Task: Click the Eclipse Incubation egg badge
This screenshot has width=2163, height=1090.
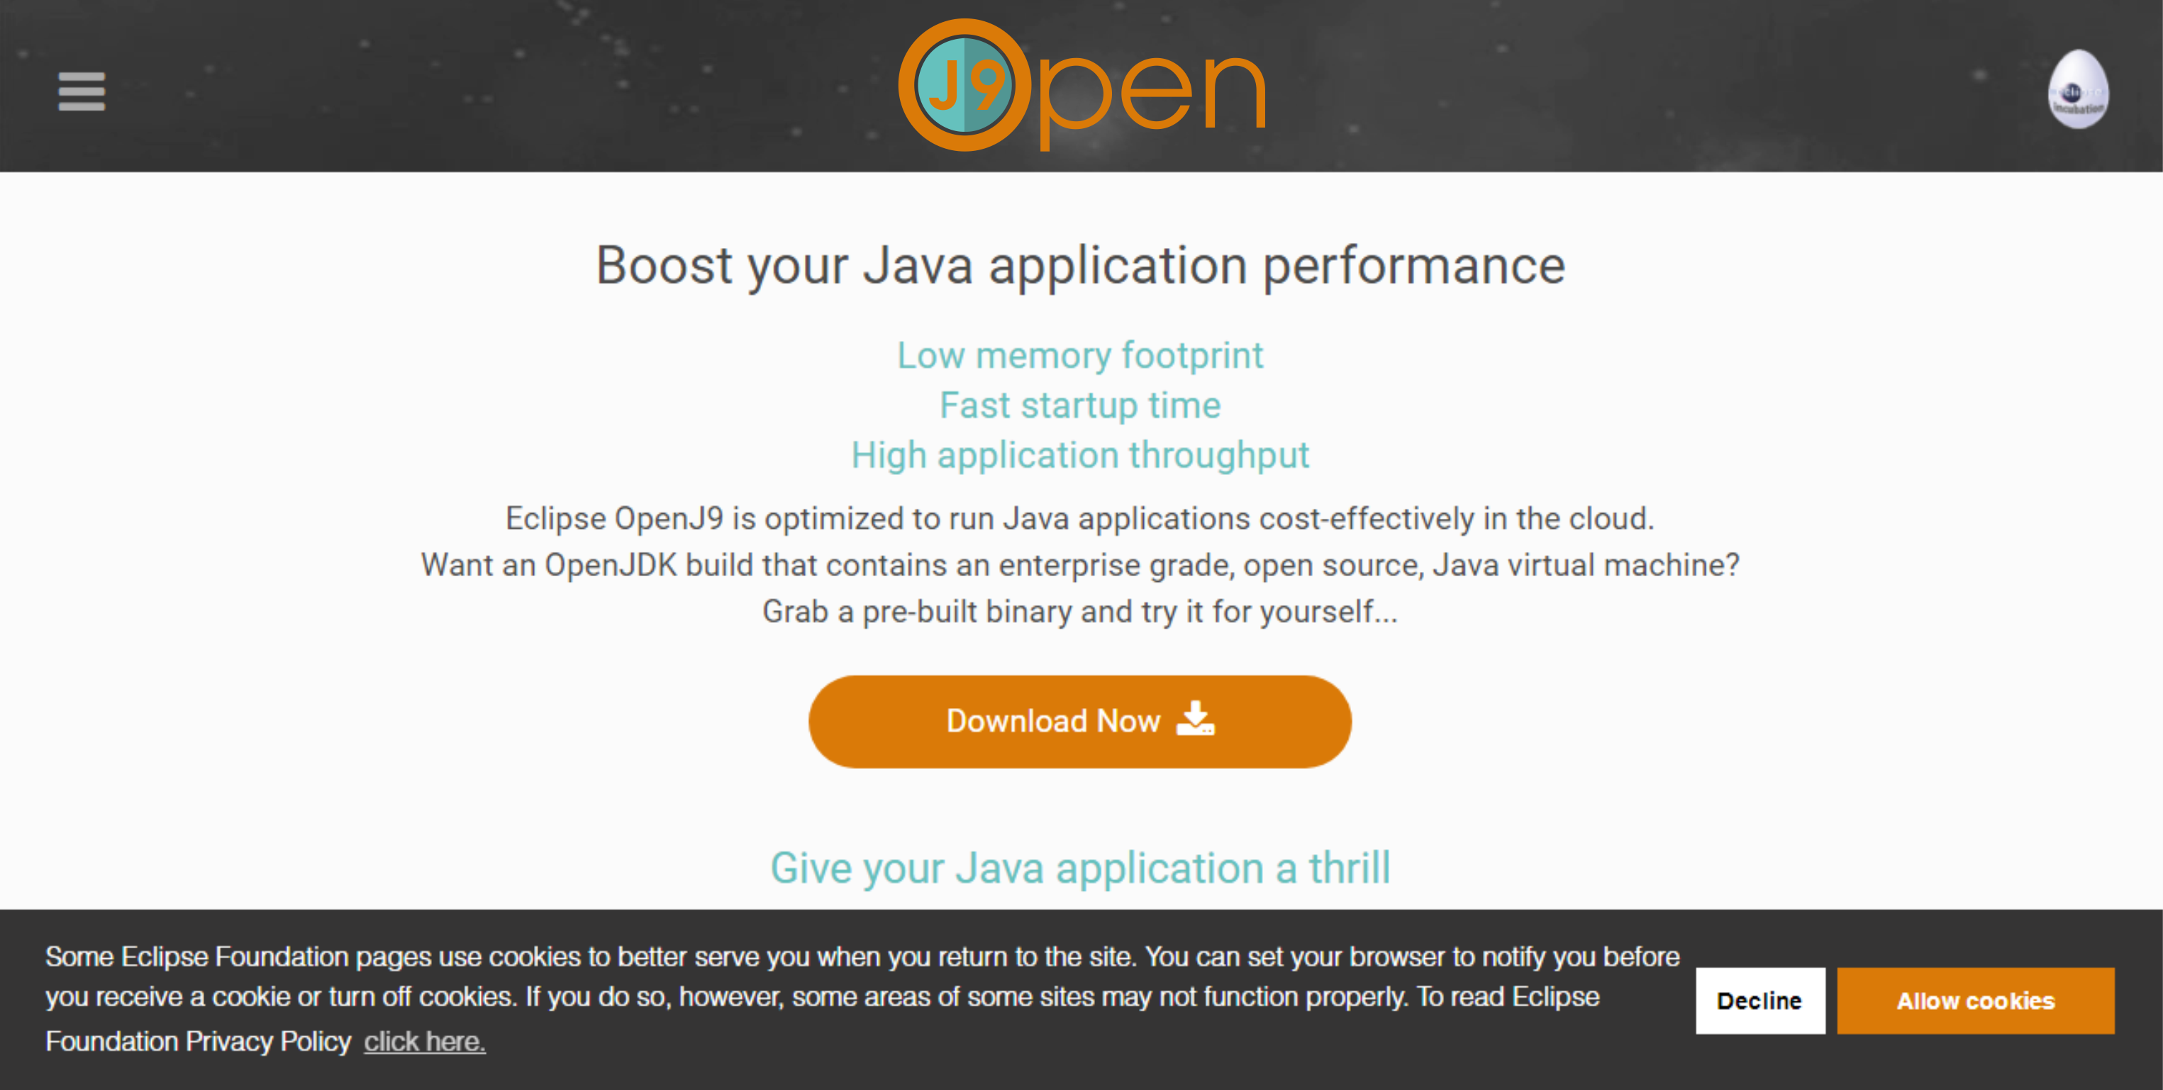Action: tap(2081, 91)
